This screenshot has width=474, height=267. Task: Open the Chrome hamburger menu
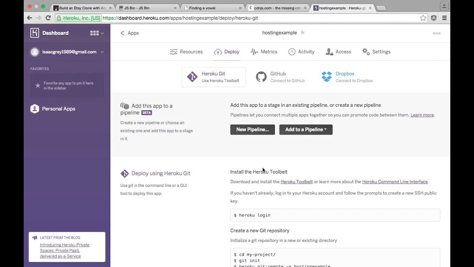pyautogui.click(x=444, y=18)
